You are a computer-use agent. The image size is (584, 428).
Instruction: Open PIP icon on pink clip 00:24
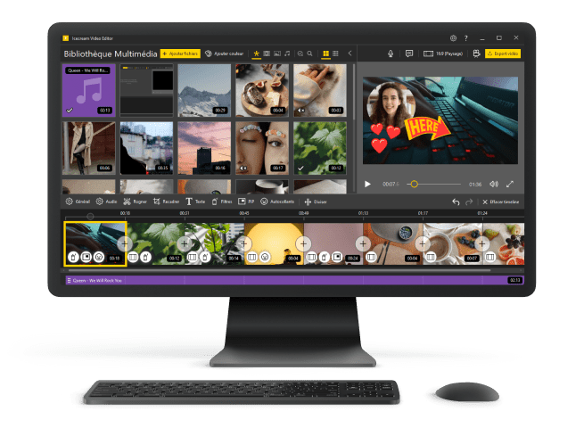pyautogui.click(x=337, y=257)
